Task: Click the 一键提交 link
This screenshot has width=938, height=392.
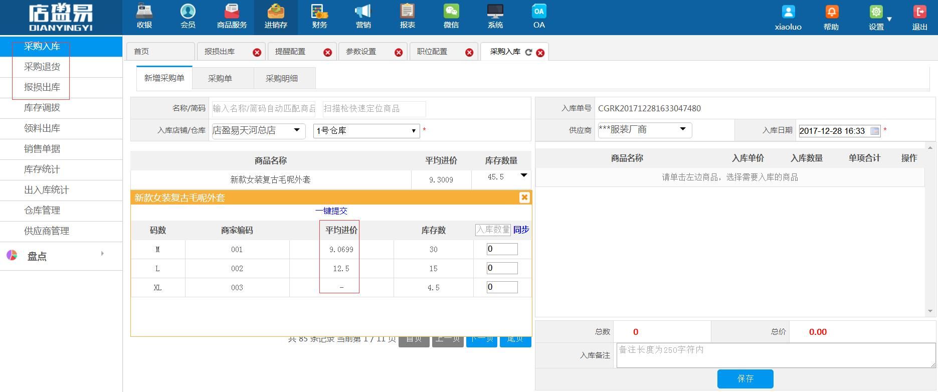Action: coord(331,211)
